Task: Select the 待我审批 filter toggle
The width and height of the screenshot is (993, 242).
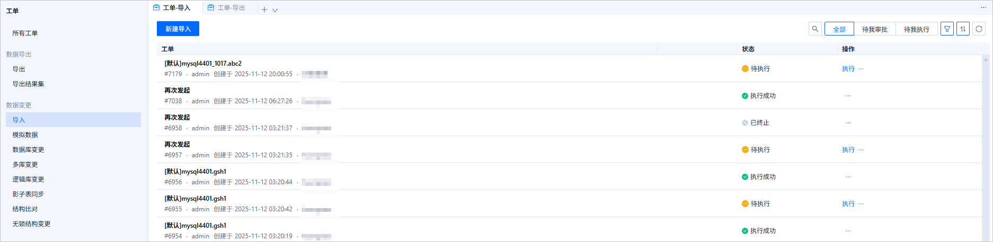Action: [x=874, y=29]
